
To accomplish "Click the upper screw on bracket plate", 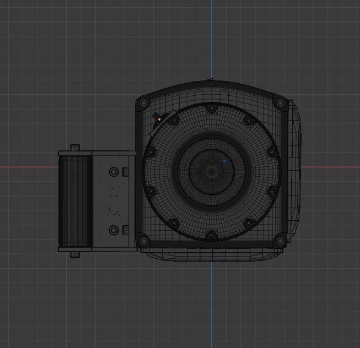I will [114, 171].
